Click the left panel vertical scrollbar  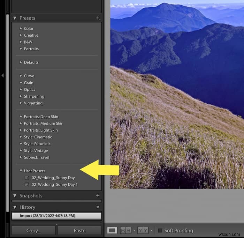point(7,113)
